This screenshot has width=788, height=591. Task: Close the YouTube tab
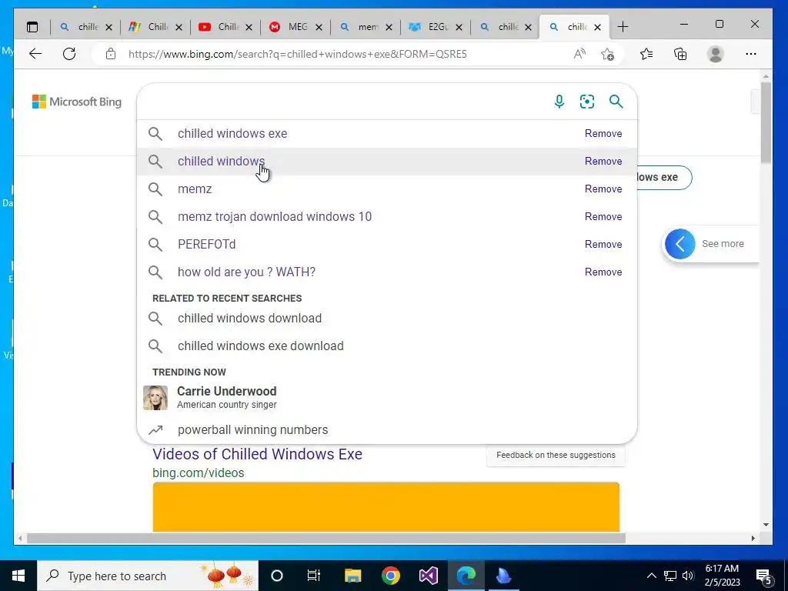[x=249, y=27]
